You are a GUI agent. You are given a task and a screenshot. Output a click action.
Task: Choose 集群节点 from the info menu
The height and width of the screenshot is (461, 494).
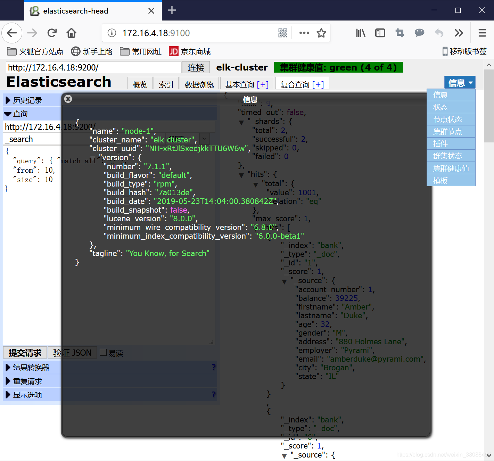451,131
